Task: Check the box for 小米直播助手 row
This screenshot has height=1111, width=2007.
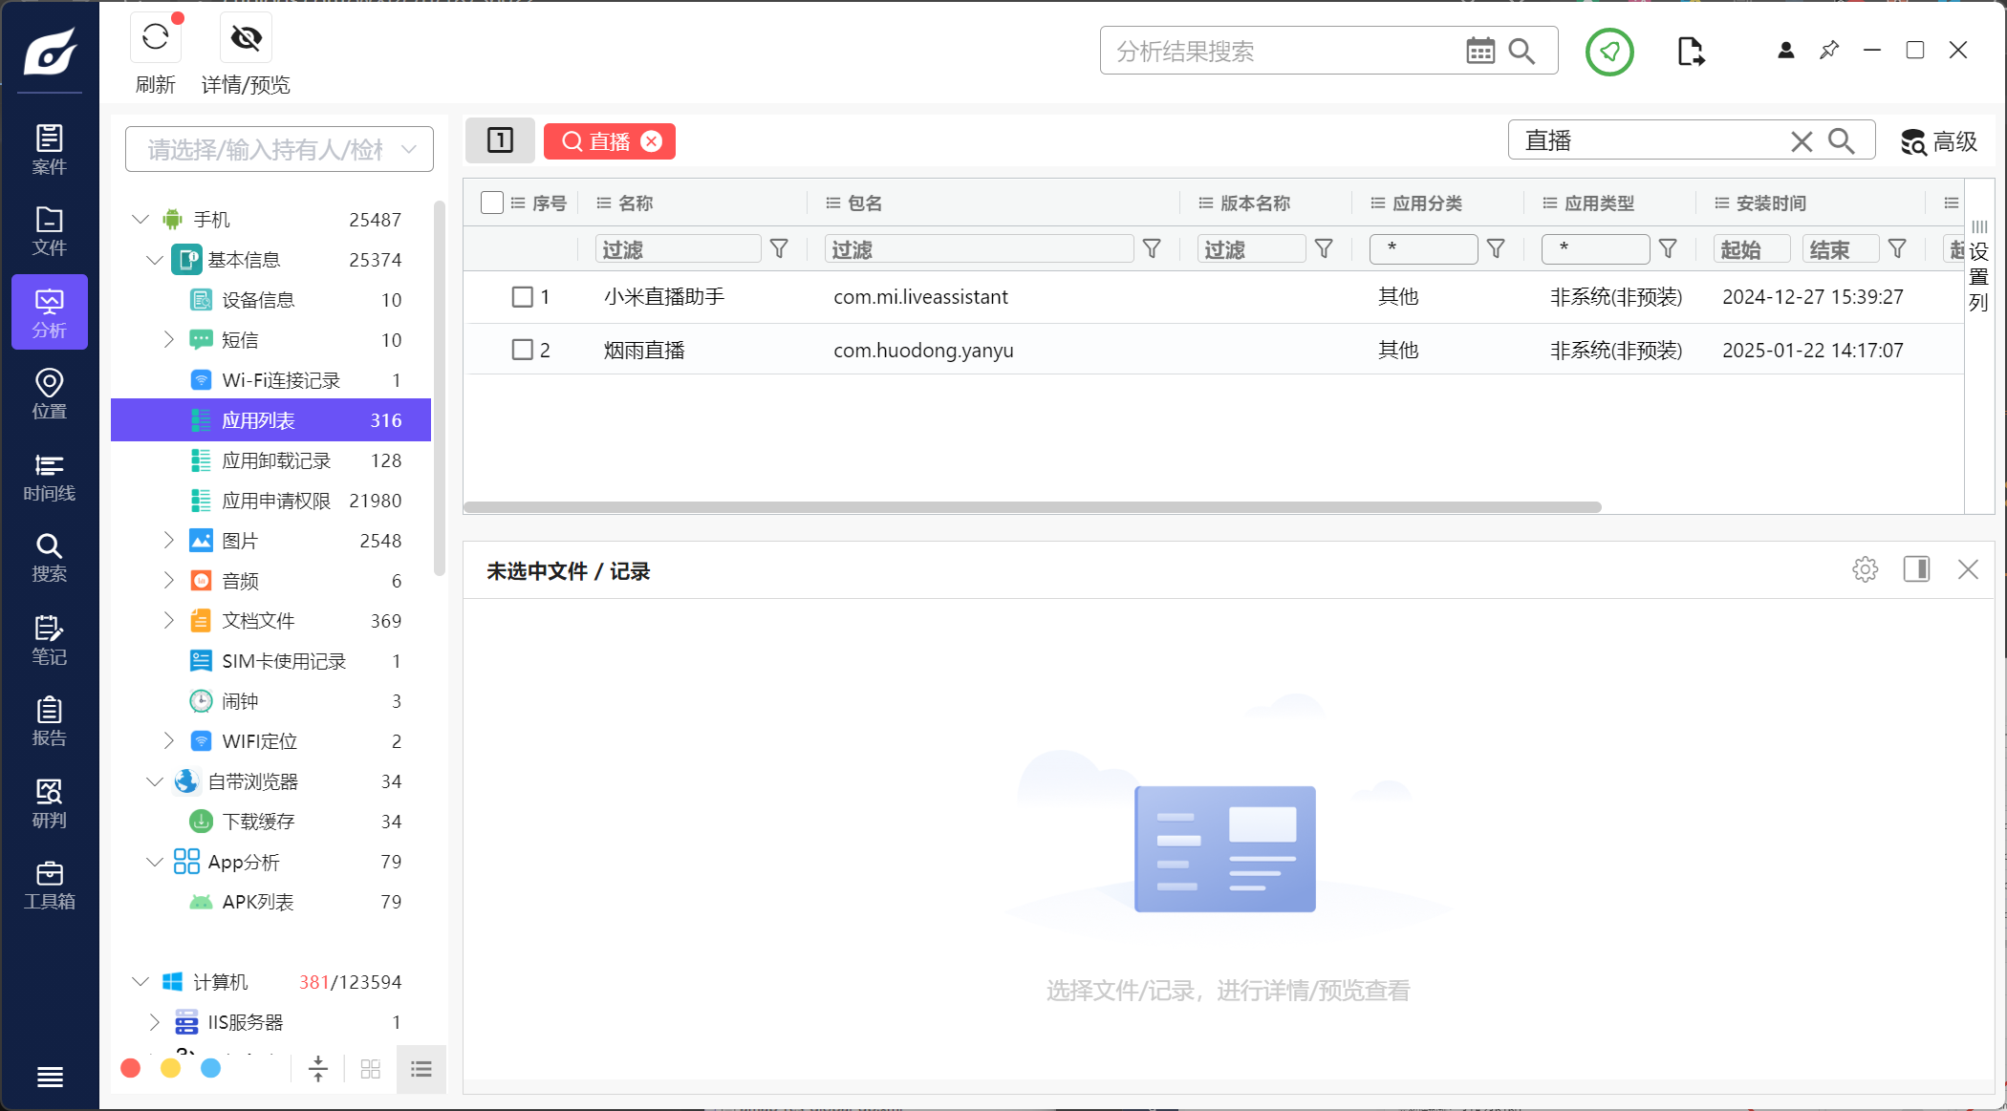Action: (522, 297)
